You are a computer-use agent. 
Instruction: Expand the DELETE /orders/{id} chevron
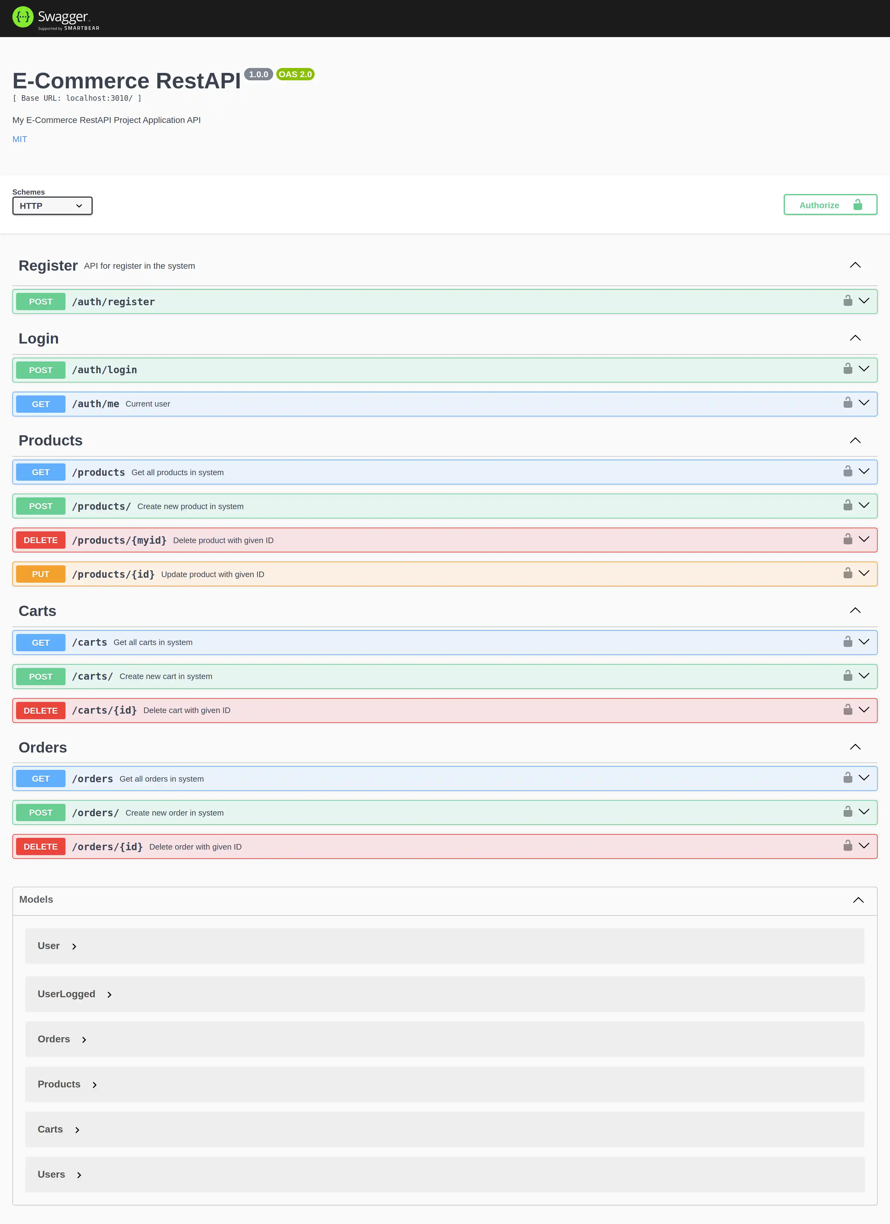(864, 846)
